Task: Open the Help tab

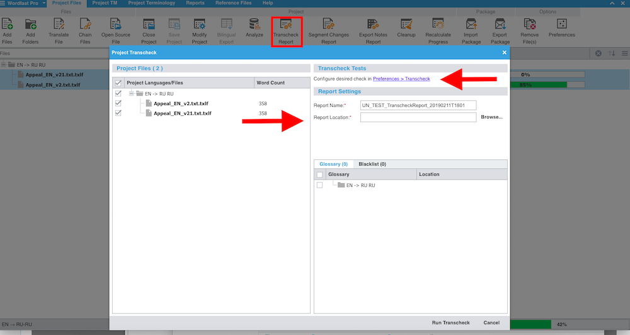Action: (268, 3)
